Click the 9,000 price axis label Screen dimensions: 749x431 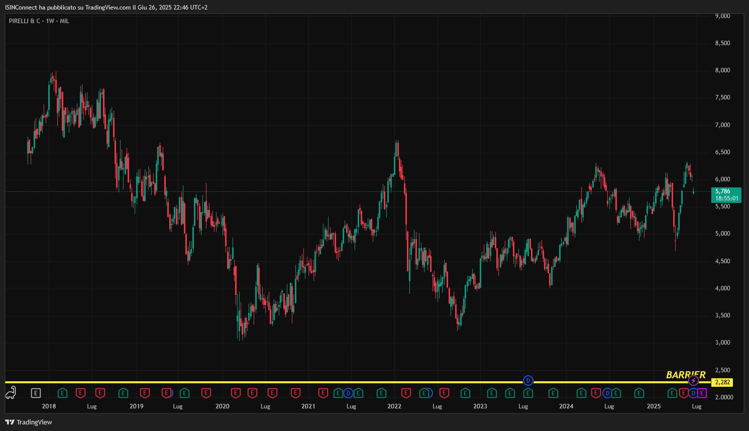722,16
